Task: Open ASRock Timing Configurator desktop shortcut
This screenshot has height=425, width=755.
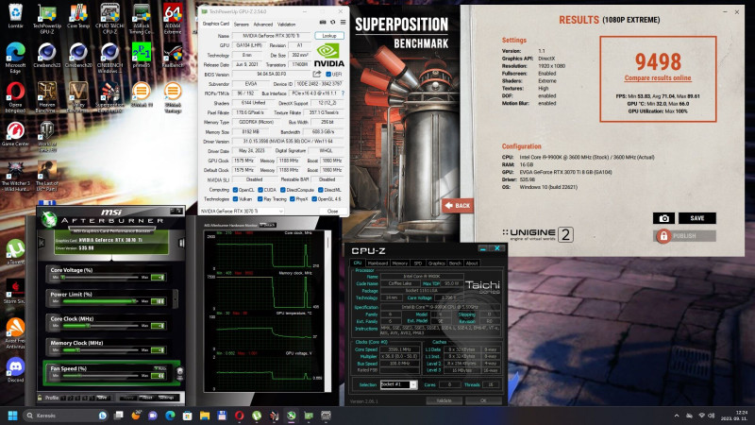Action: click(x=141, y=19)
